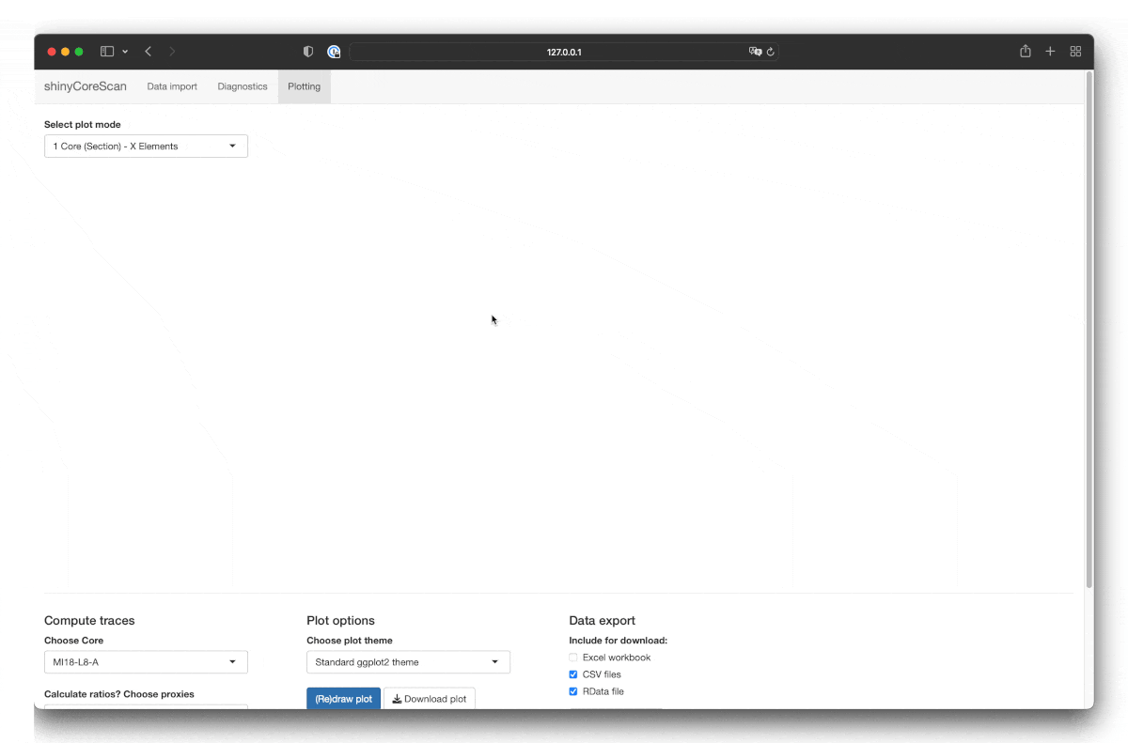
Task: Click 'Calculate ratios? Choose proxies' label
Action: click(119, 694)
